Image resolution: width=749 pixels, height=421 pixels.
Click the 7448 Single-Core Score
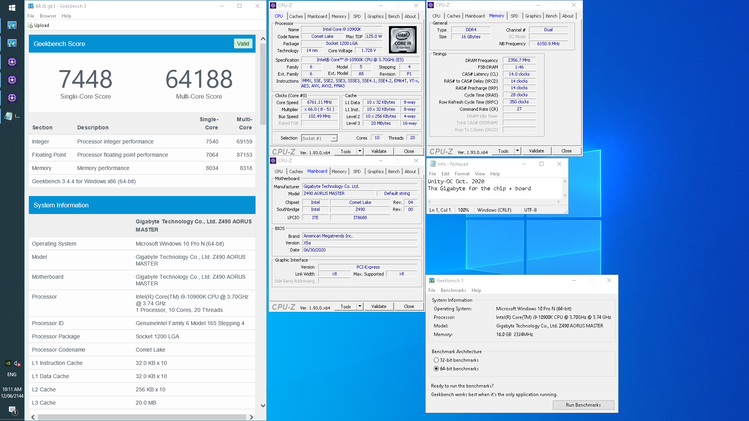(x=85, y=79)
